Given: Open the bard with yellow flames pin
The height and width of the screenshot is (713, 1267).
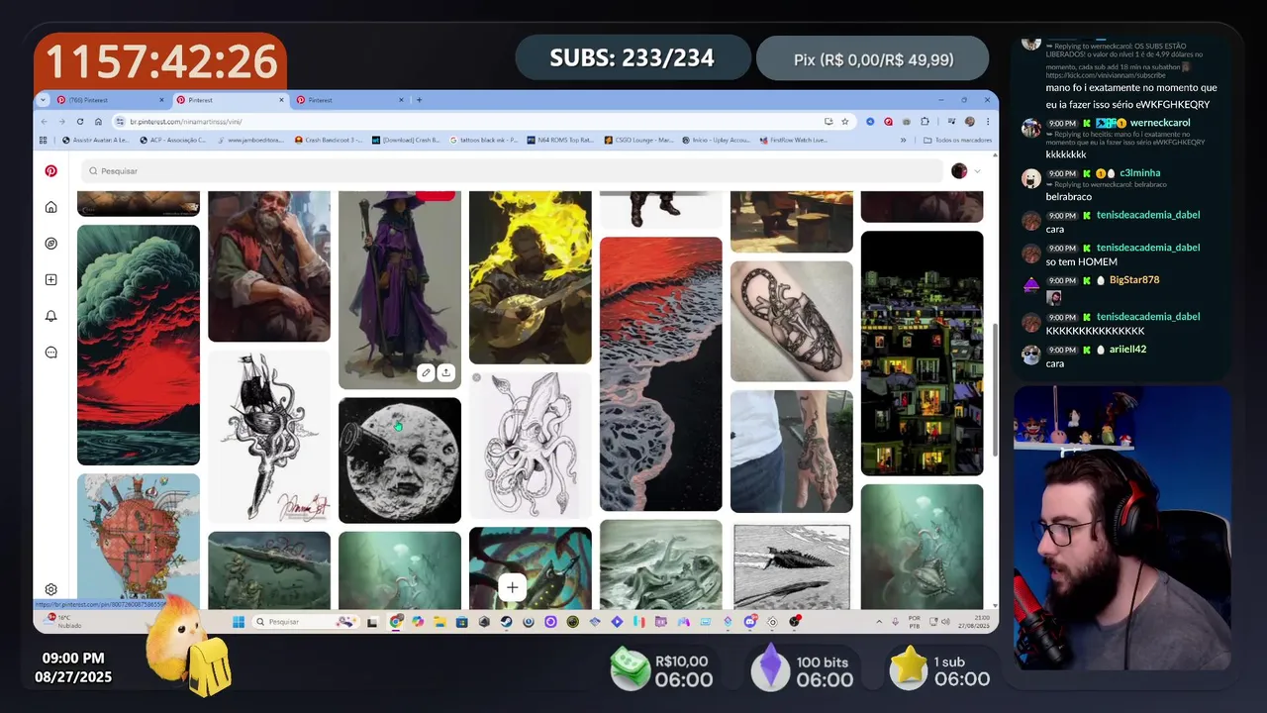Looking at the screenshot, I should coord(531,278).
